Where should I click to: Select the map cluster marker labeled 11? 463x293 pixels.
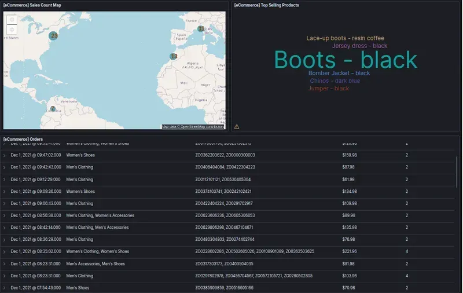point(201,28)
